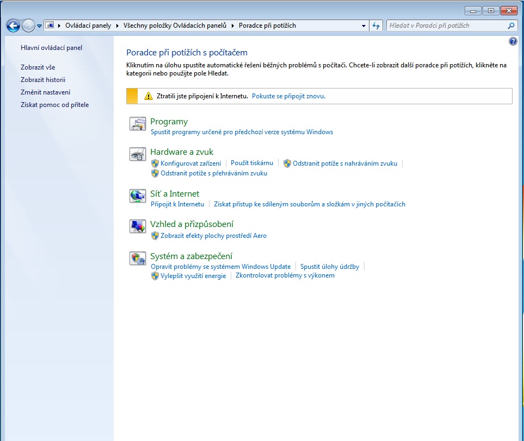Click the Forward navigation arrow

pos(28,26)
